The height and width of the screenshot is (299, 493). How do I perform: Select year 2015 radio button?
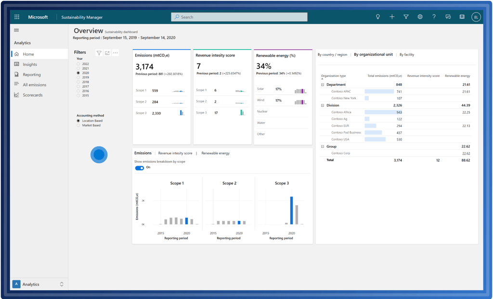click(x=78, y=96)
